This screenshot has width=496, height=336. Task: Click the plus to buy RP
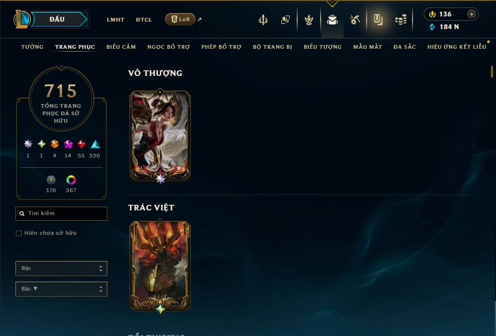coord(471,14)
